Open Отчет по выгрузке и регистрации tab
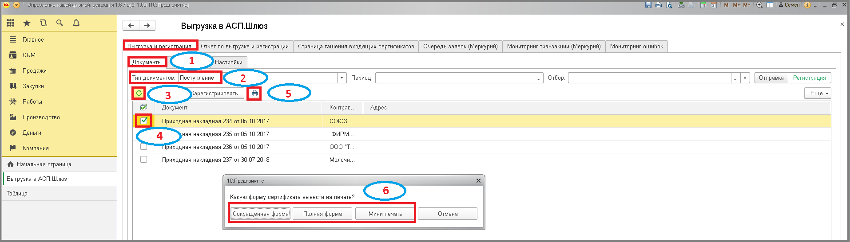This screenshot has width=850, height=242. tap(245, 46)
